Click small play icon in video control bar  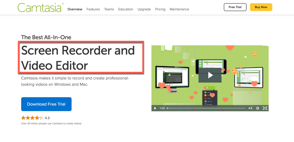(x=155, y=108)
